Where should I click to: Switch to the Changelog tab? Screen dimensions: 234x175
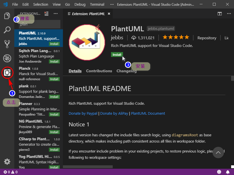coord(126,71)
